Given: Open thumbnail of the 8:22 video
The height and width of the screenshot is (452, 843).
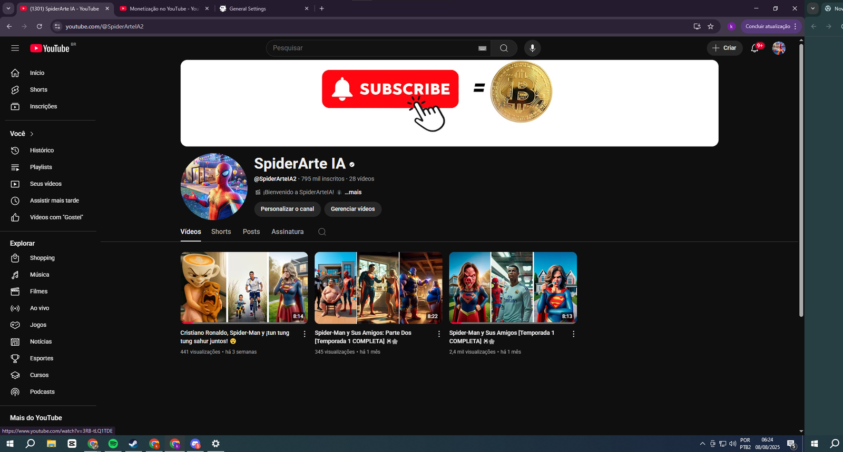Looking at the screenshot, I should coord(378,288).
